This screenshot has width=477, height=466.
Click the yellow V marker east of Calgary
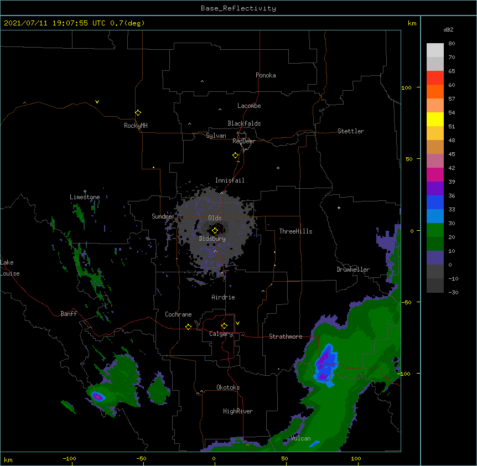(237, 323)
